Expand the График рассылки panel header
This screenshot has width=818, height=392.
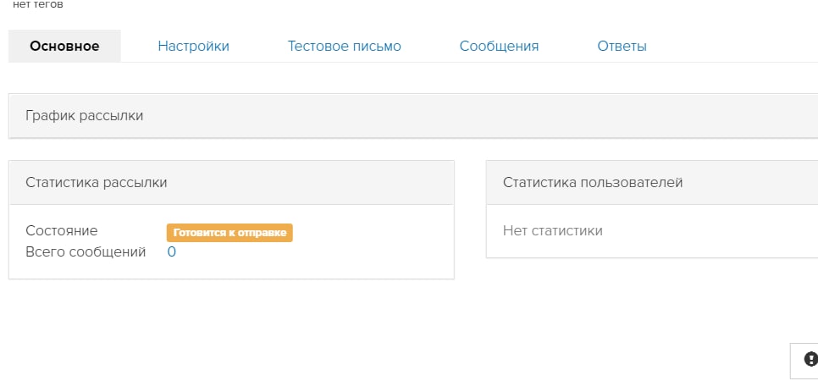click(413, 116)
